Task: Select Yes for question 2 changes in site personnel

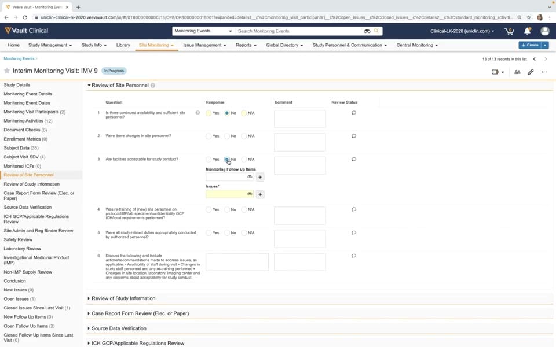Action: [x=209, y=136]
